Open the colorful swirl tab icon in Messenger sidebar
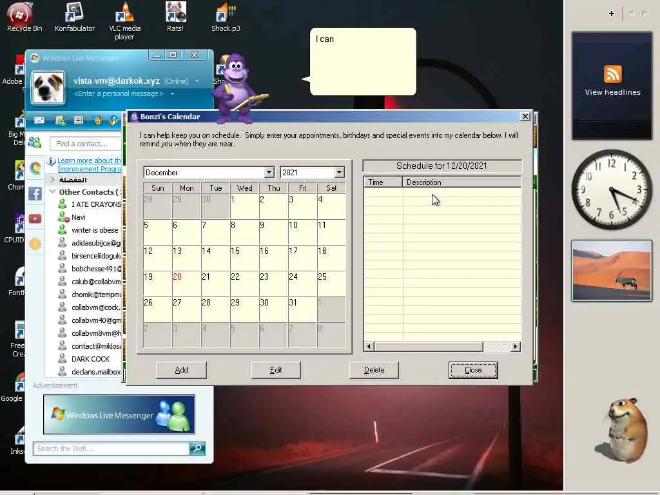This screenshot has height=495, width=660. (x=35, y=168)
